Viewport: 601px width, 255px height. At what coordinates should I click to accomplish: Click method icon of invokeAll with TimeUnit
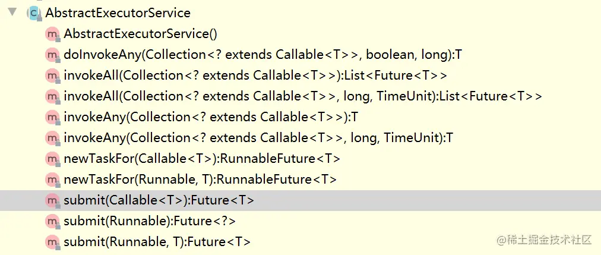[52, 96]
